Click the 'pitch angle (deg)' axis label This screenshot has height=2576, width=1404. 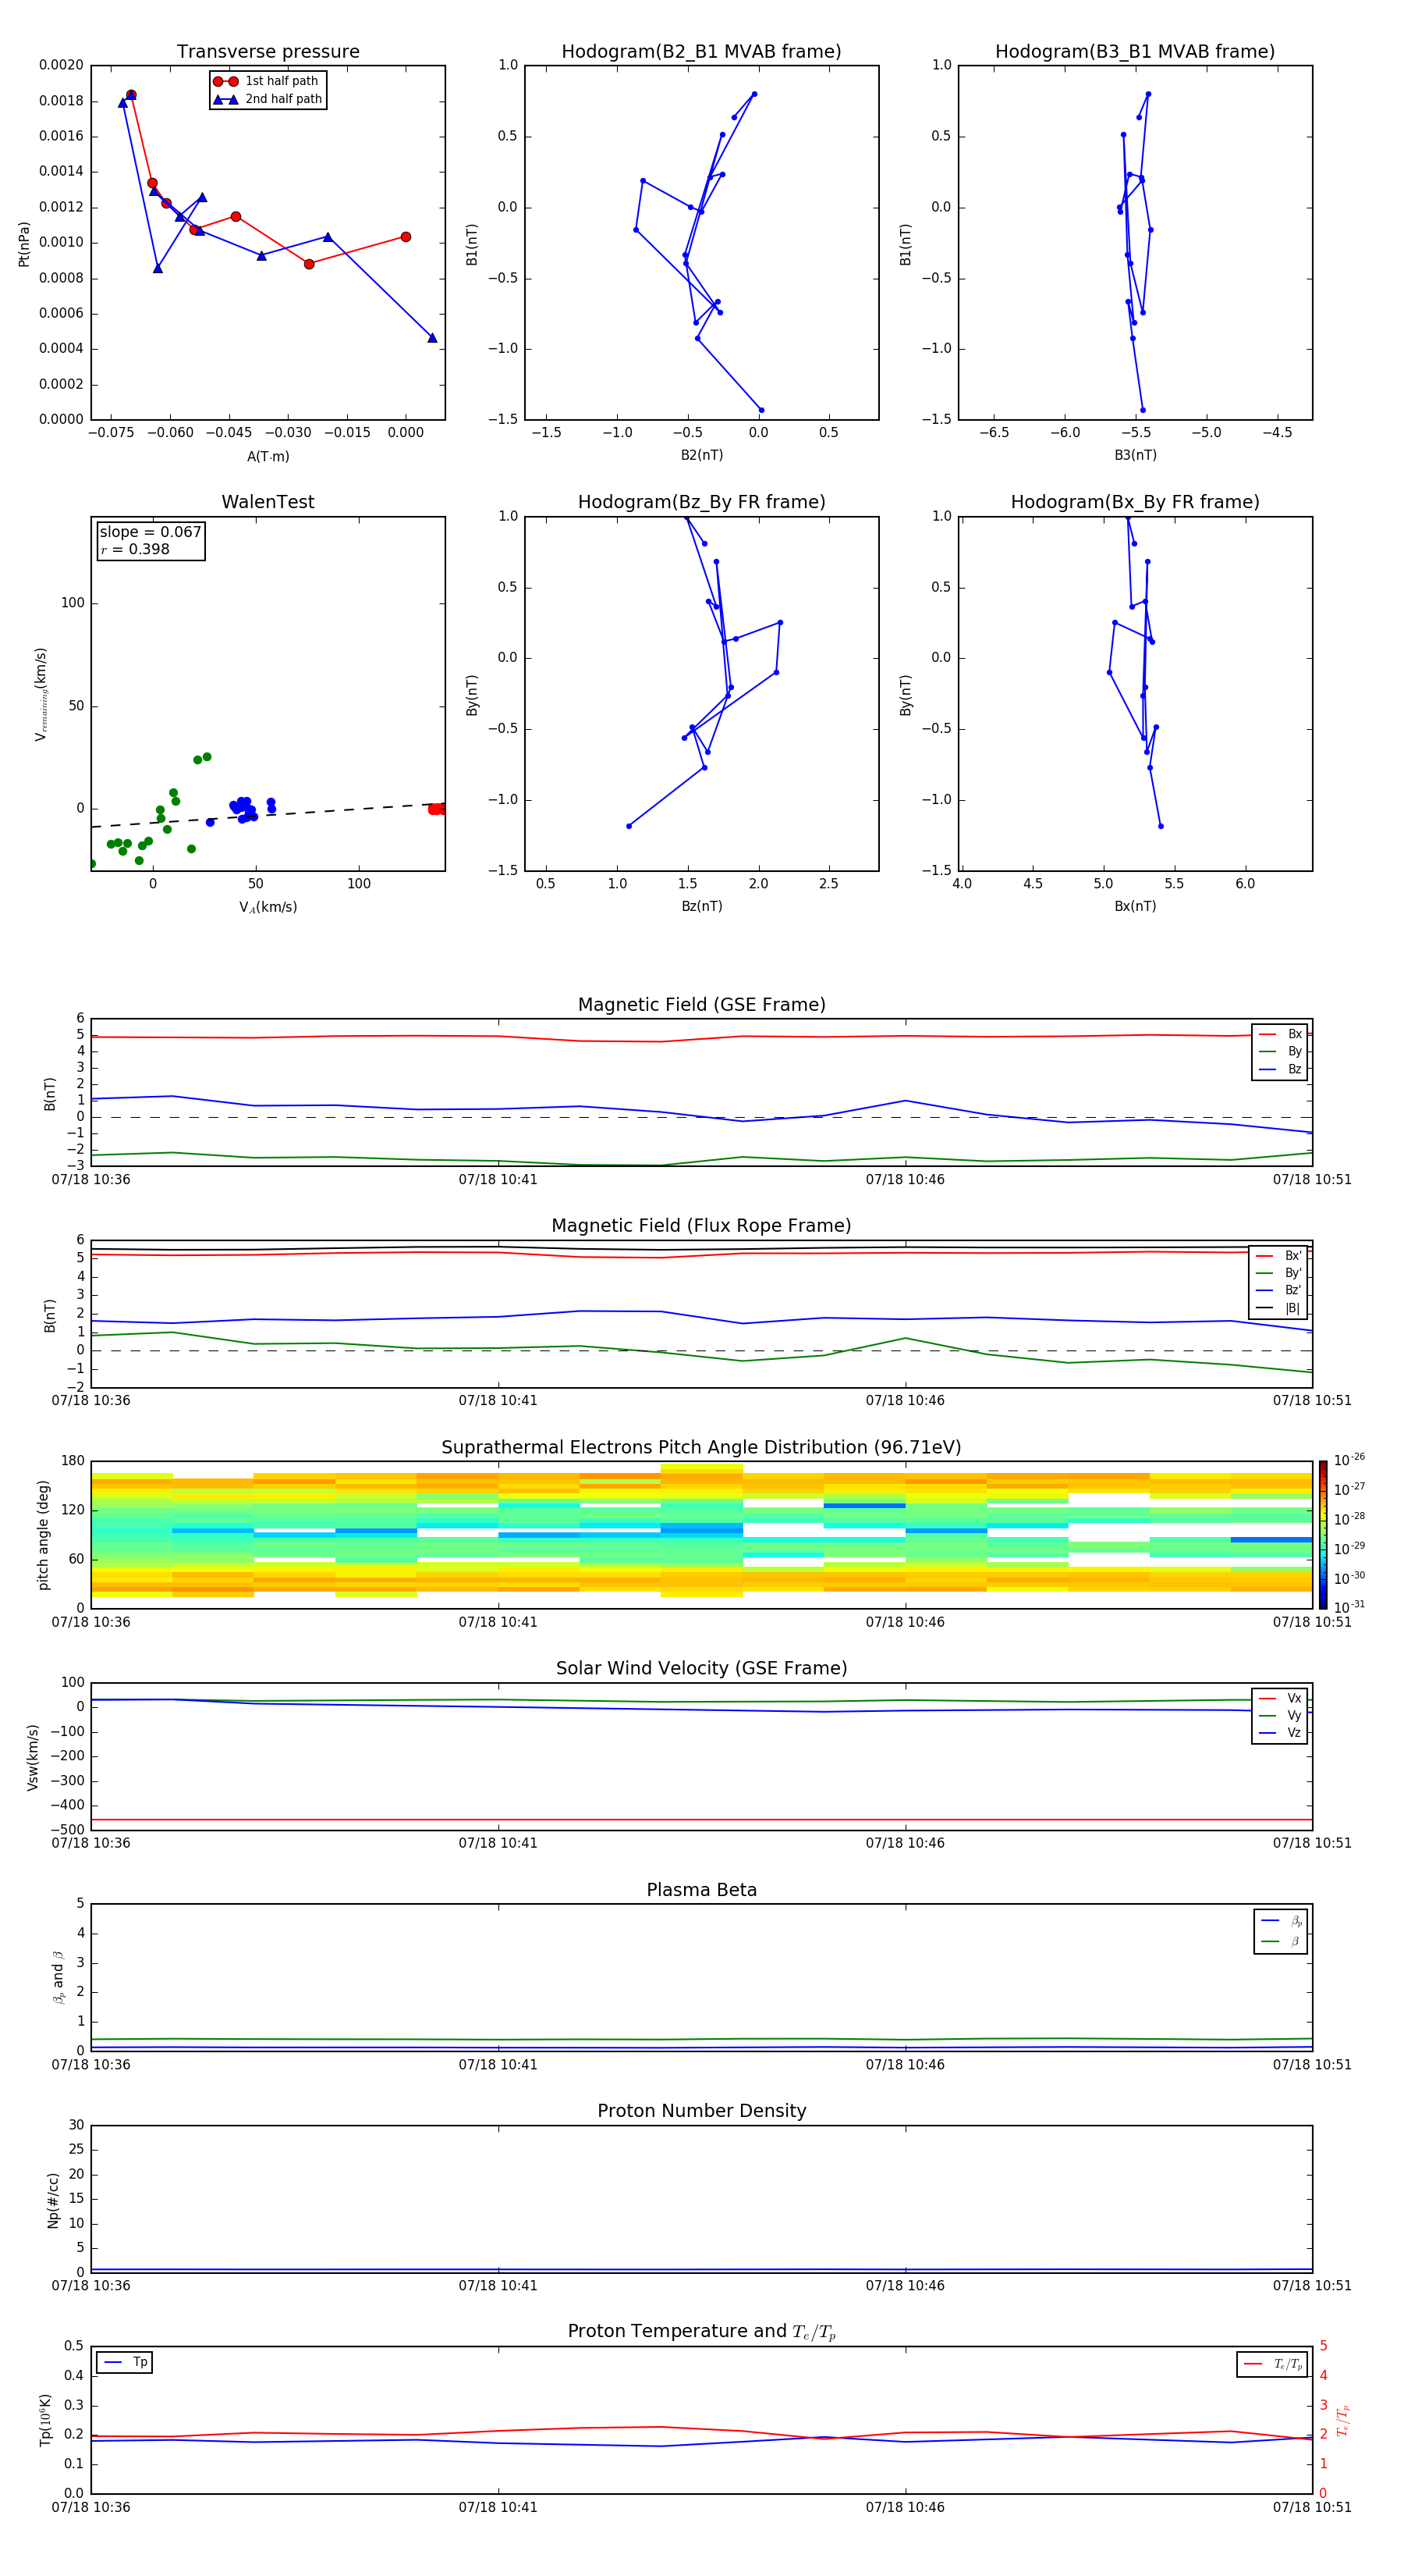(43, 1535)
